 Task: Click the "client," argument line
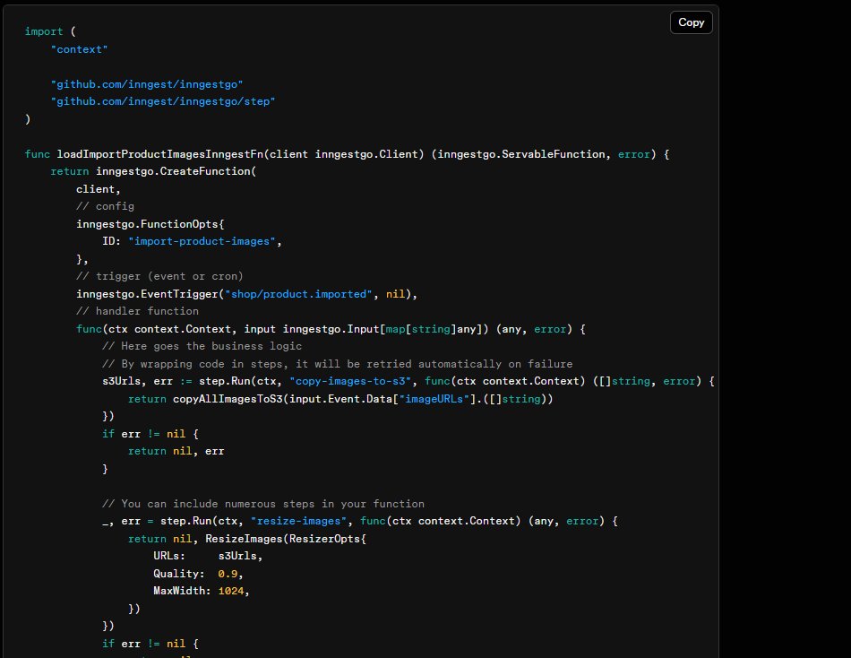99,189
